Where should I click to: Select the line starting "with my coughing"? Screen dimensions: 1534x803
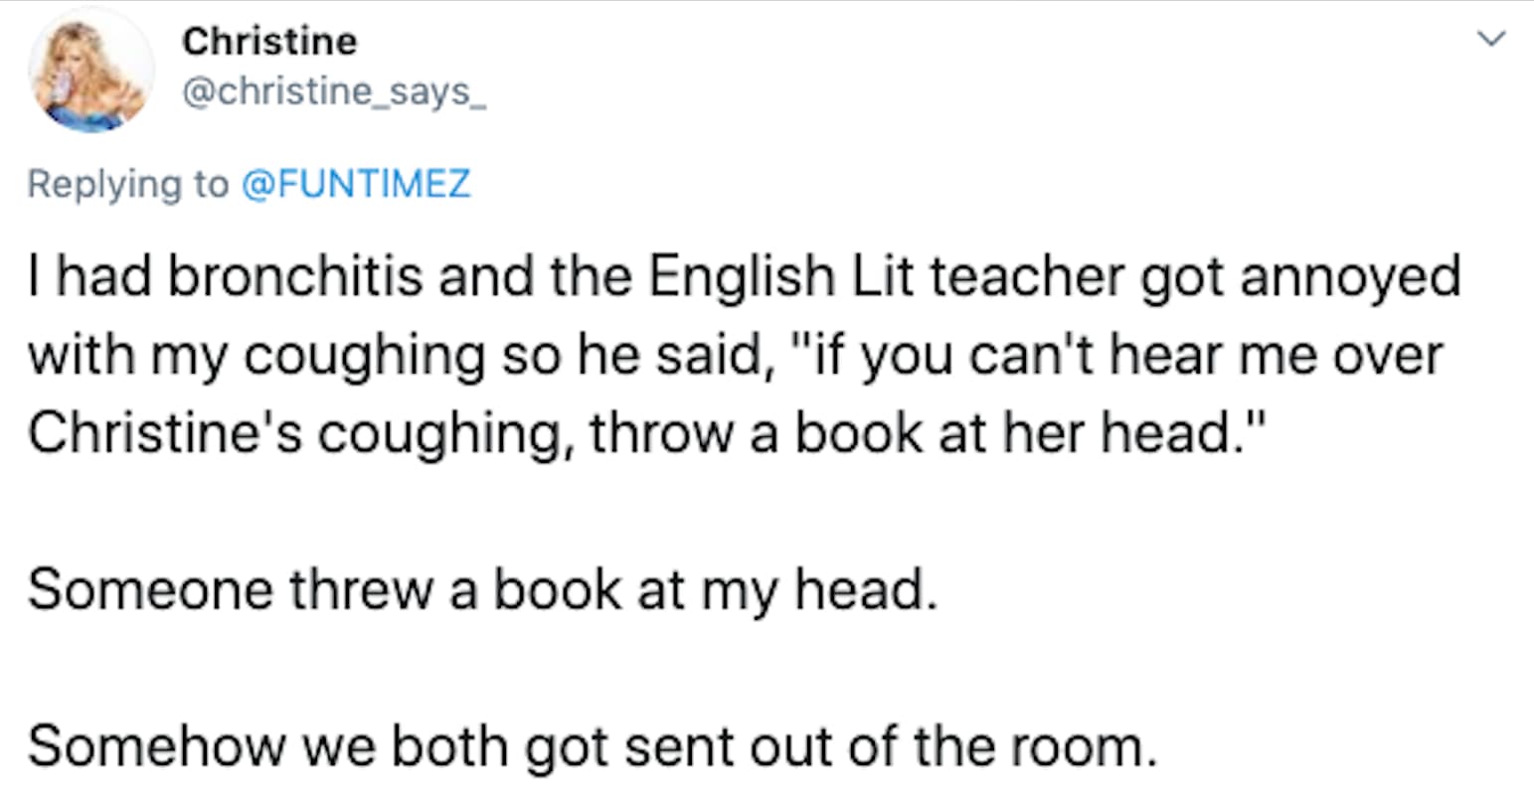[734, 356]
